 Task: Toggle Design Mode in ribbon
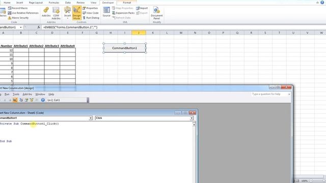click(x=76, y=13)
